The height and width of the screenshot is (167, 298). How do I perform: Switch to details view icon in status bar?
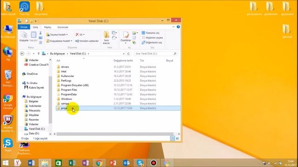coord(173,138)
